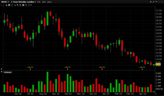
Task: Open the MERC ticker symbol dropdown
Action: coord(5,2)
